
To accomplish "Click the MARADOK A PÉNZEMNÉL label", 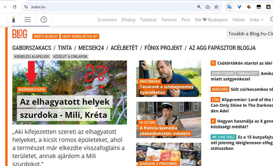I will tap(159, 163).
